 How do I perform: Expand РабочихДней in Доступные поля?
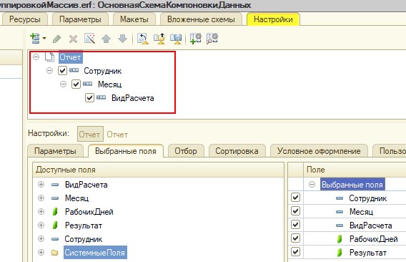[41, 211]
